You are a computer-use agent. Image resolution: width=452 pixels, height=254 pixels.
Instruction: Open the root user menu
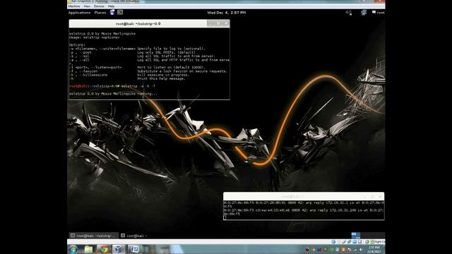(x=379, y=13)
